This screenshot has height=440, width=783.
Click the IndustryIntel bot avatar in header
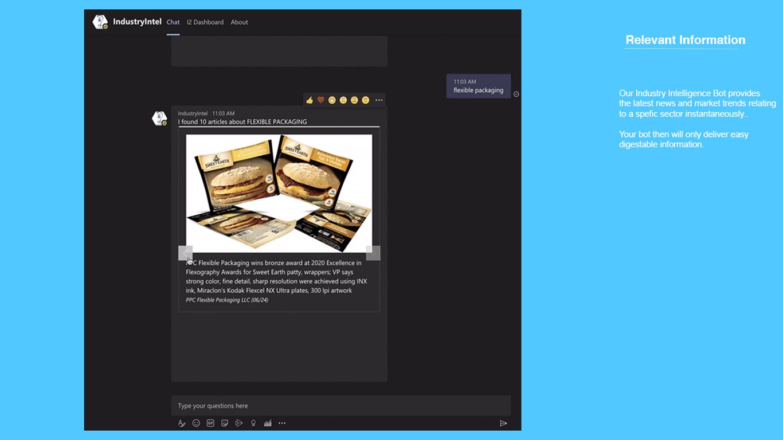point(100,22)
